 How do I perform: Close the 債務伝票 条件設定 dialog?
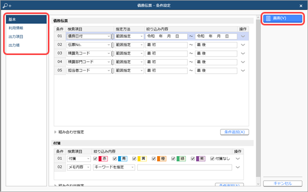301,6
